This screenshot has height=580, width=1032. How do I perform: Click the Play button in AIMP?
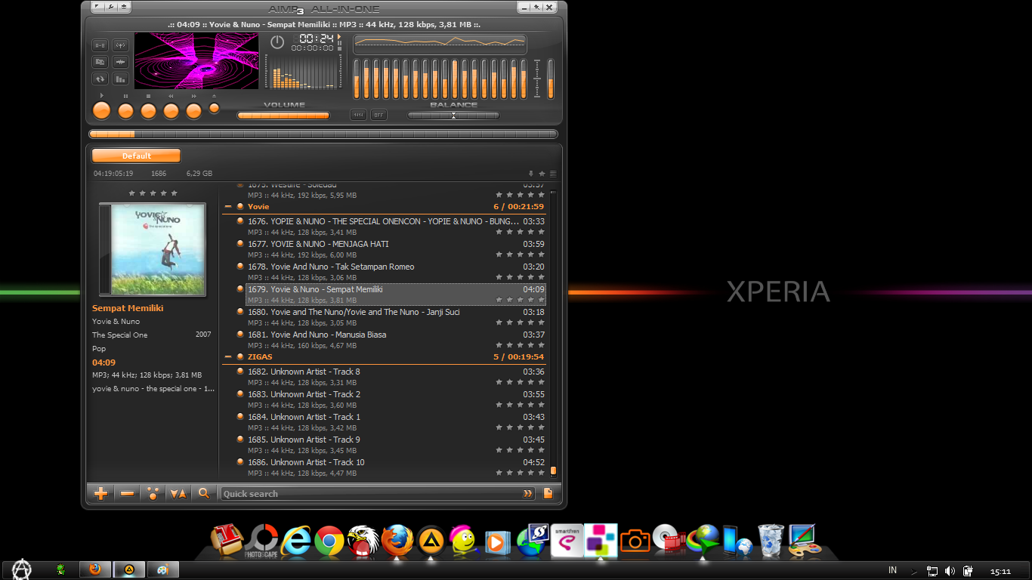tap(101, 111)
